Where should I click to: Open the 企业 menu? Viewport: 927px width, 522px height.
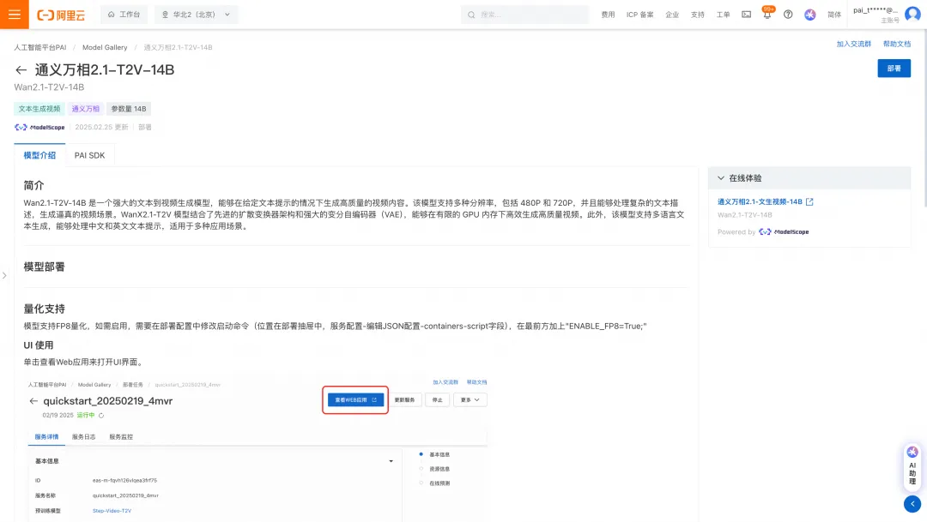point(672,15)
